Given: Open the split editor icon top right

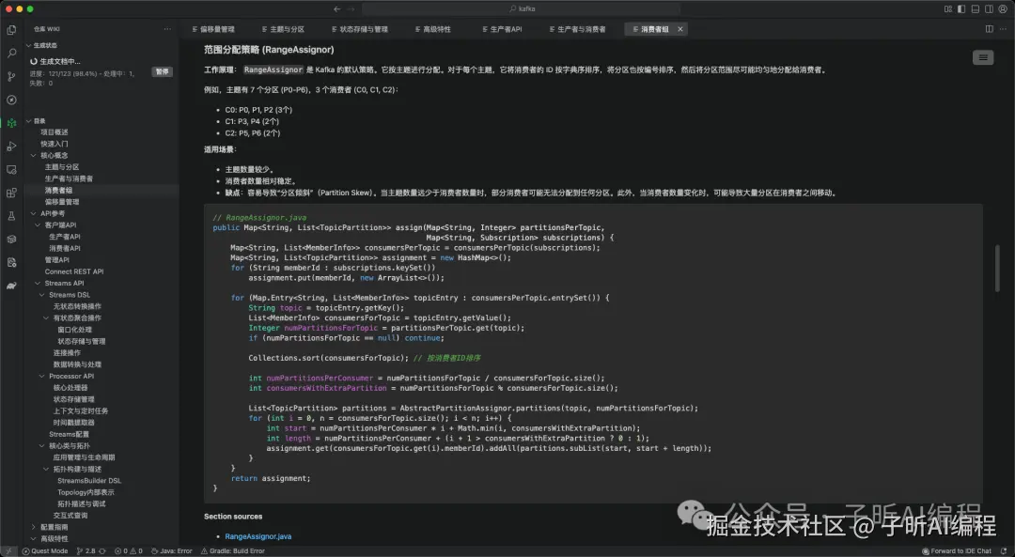Looking at the screenshot, I should [989, 28].
